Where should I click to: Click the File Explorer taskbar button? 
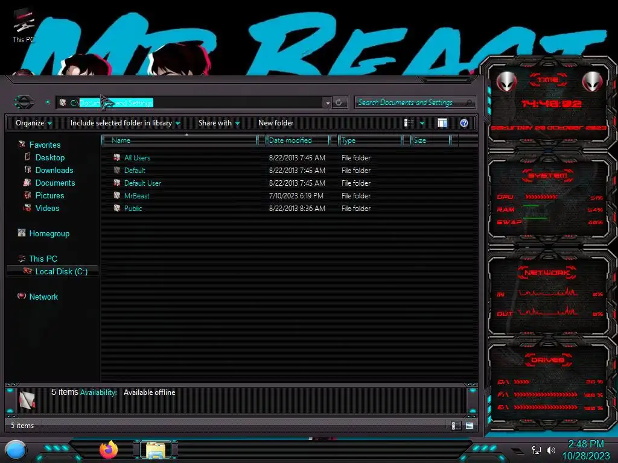pyautogui.click(x=156, y=450)
